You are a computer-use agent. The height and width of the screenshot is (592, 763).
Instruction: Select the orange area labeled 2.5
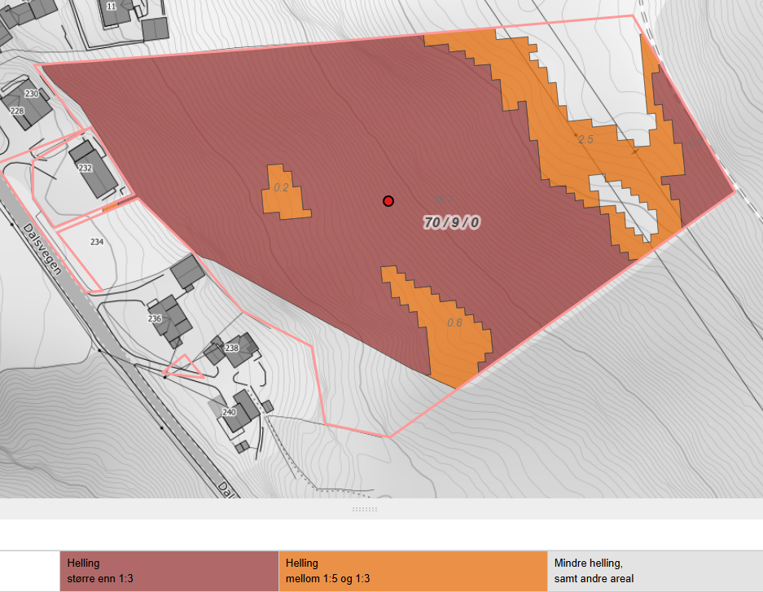[x=559, y=141]
